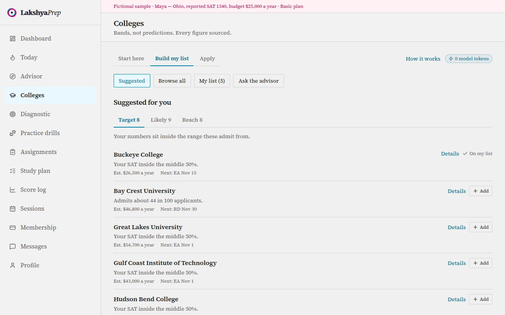Click the Profile person icon
The height and width of the screenshot is (315, 505).
click(13, 265)
